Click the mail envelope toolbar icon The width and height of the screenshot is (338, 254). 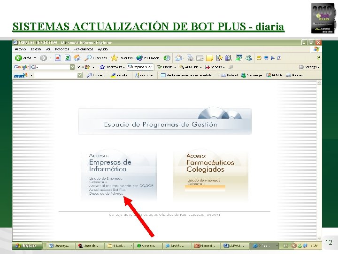(x=178, y=58)
